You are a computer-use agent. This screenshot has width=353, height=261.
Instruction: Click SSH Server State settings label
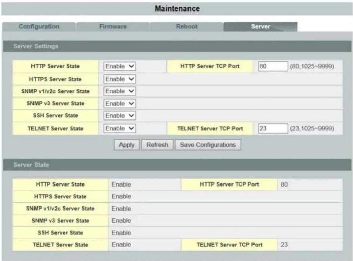coord(56,115)
